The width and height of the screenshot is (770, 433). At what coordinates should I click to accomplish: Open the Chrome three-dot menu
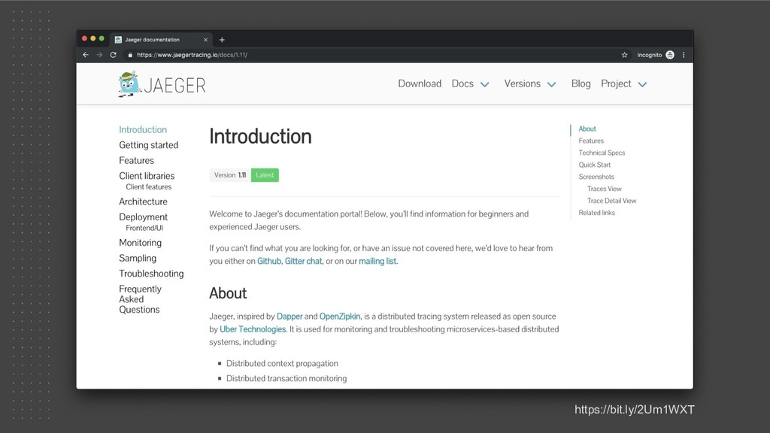[684, 55]
